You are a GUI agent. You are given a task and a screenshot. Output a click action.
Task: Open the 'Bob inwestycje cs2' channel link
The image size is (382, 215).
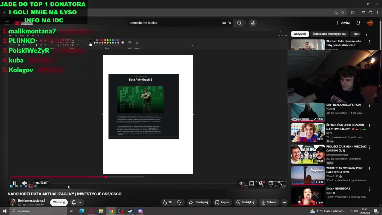[x=32, y=201]
